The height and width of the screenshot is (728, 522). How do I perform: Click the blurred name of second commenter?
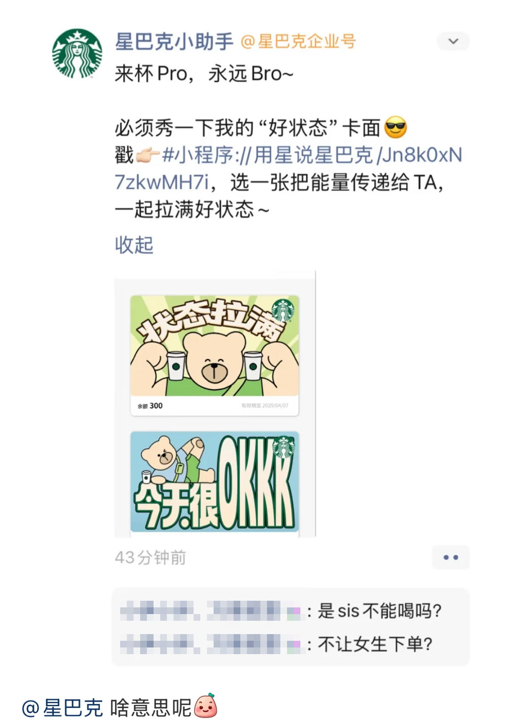(x=210, y=644)
